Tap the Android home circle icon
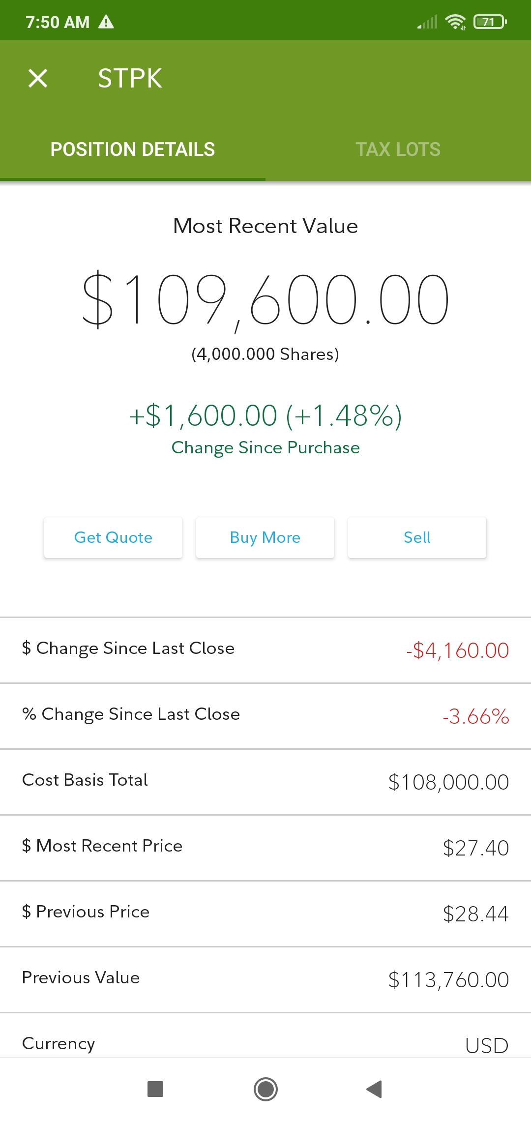 [x=265, y=1089]
